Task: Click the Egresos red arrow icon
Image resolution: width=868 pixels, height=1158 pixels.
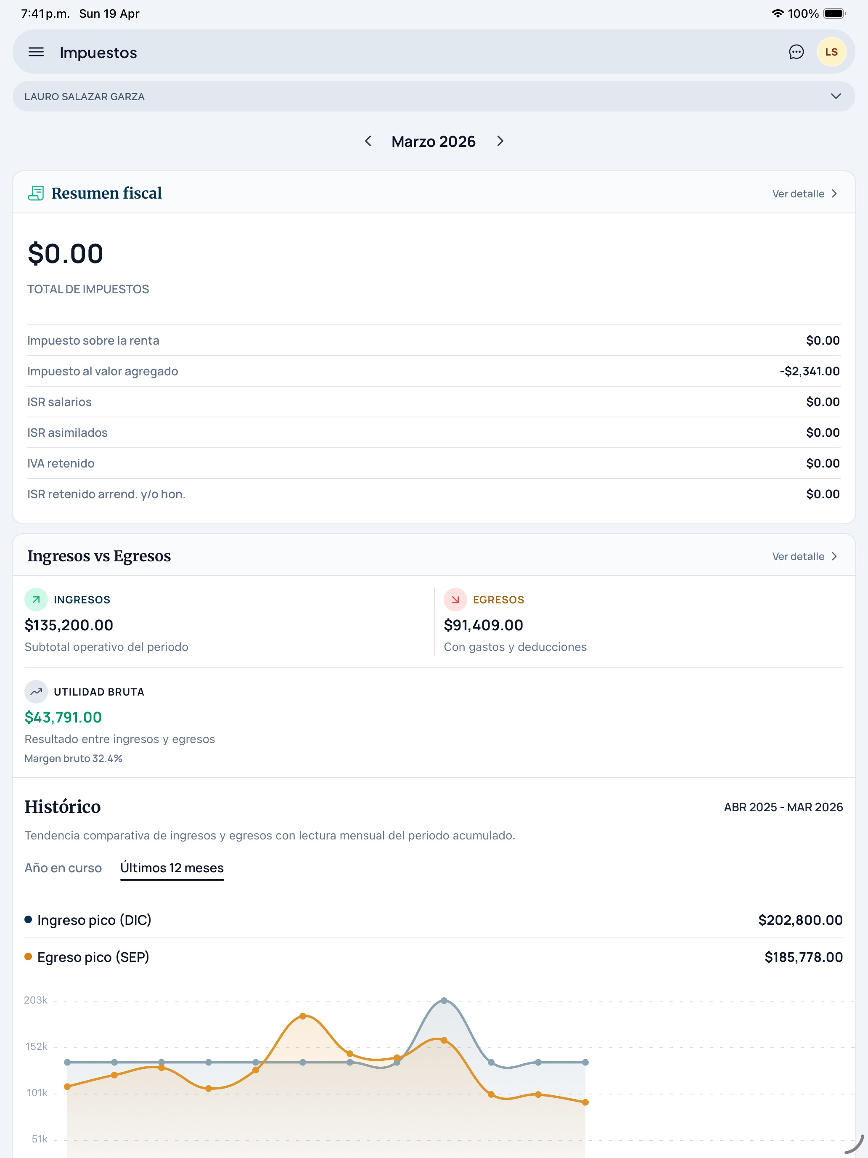Action: coord(455,600)
